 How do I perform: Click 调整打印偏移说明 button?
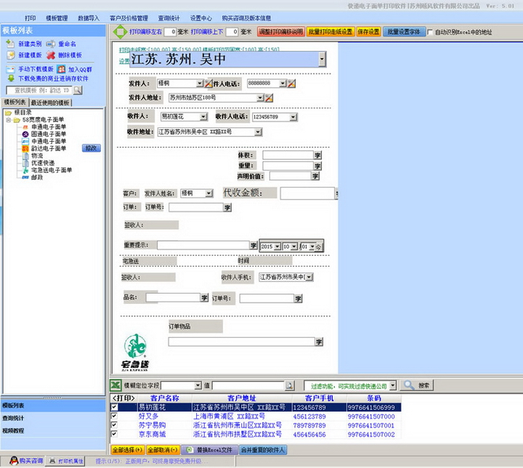click(x=281, y=32)
